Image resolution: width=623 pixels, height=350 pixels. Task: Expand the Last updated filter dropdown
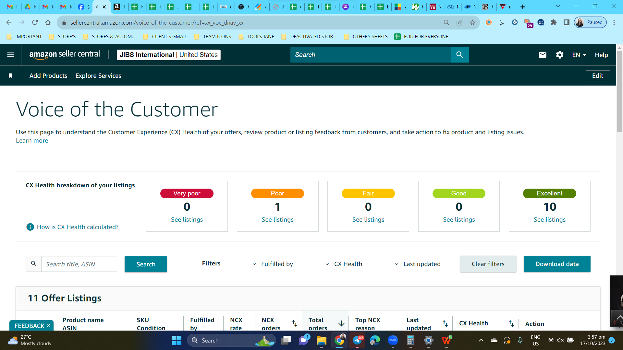417,264
